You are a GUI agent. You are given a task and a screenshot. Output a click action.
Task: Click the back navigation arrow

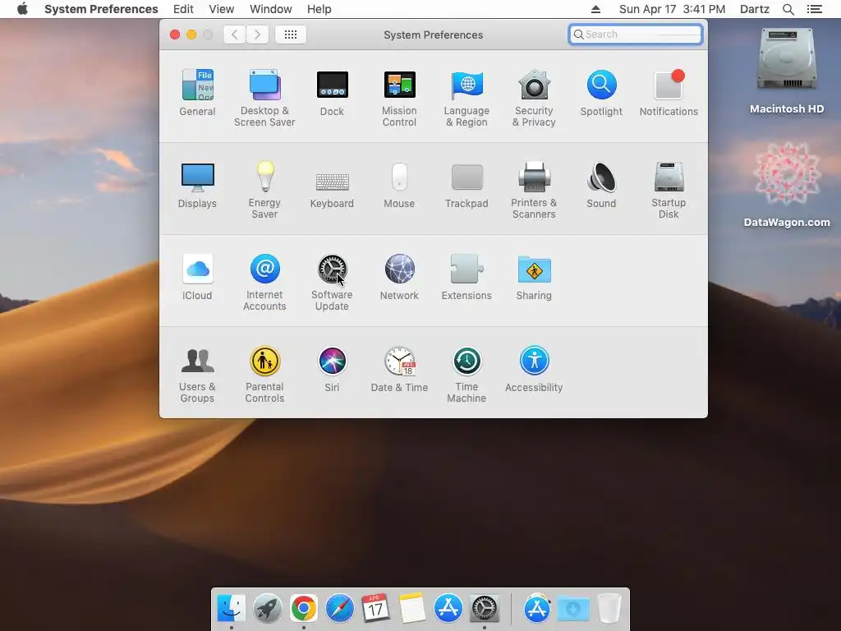tap(234, 35)
